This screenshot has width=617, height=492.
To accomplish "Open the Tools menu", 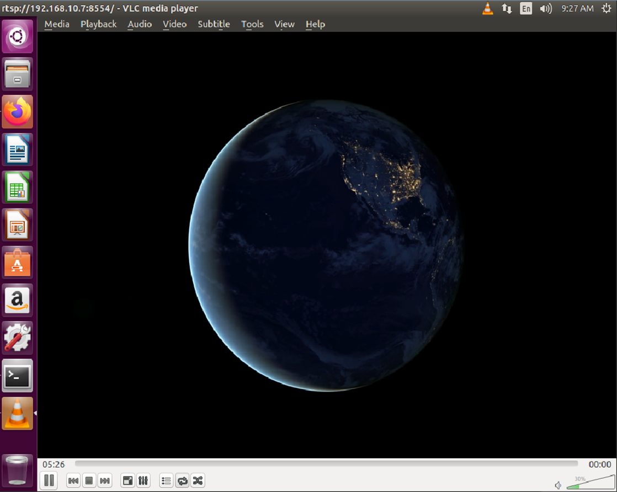I will [x=252, y=24].
